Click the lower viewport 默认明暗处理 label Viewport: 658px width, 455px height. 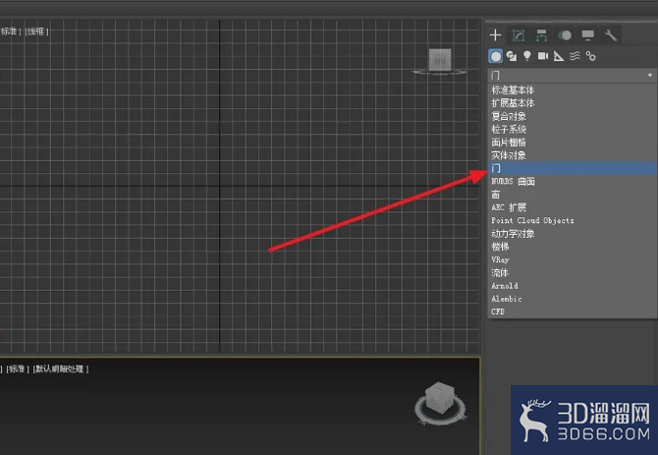[x=61, y=369]
